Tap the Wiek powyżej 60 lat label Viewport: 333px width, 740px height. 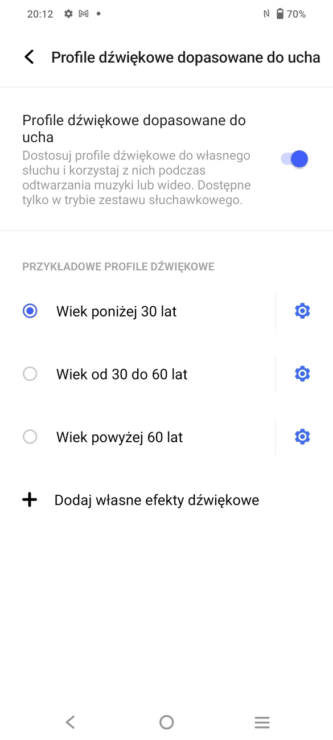click(120, 437)
